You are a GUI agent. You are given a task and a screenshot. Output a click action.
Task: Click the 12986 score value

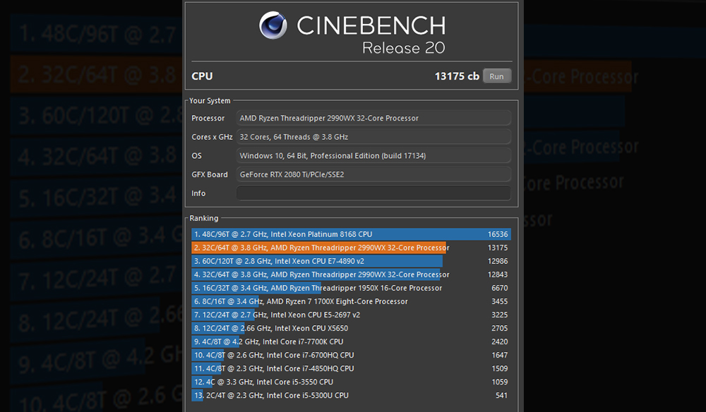(498, 261)
